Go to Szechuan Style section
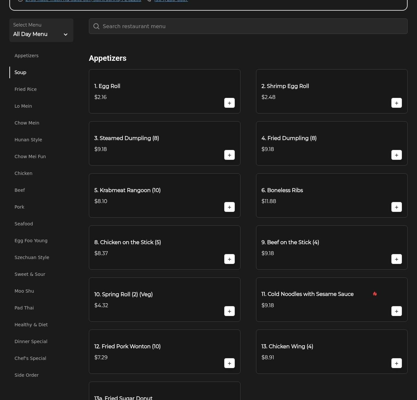 (x=32, y=257)
